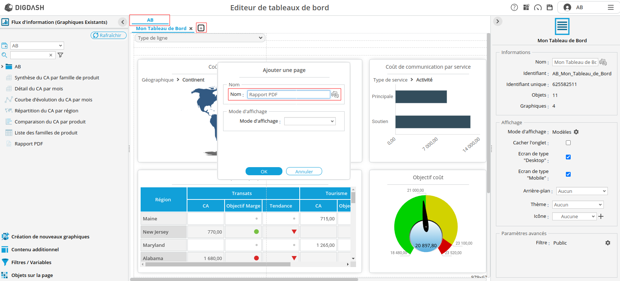Open Icône dropdown
This screenshot has width=620, height=281.
(574, 216)
